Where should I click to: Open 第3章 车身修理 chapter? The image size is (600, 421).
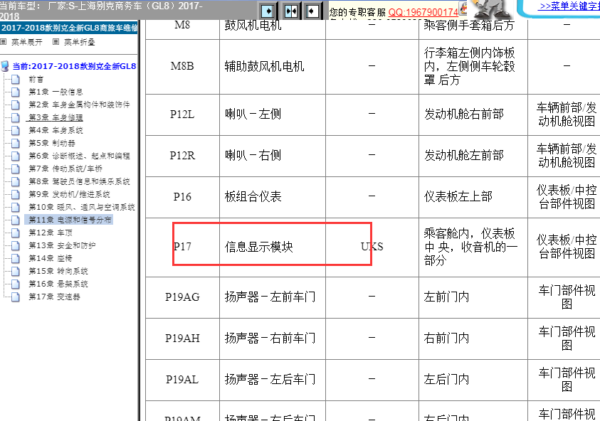[56, 118]
